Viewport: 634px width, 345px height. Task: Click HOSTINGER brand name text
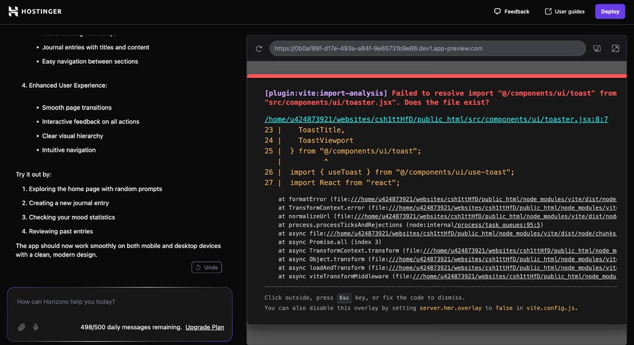(x=41, y=11)
